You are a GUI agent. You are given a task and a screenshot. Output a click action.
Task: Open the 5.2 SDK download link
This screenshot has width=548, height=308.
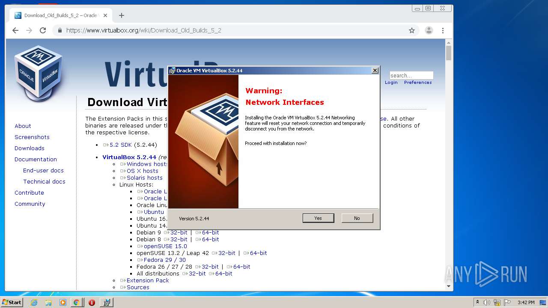118,145
